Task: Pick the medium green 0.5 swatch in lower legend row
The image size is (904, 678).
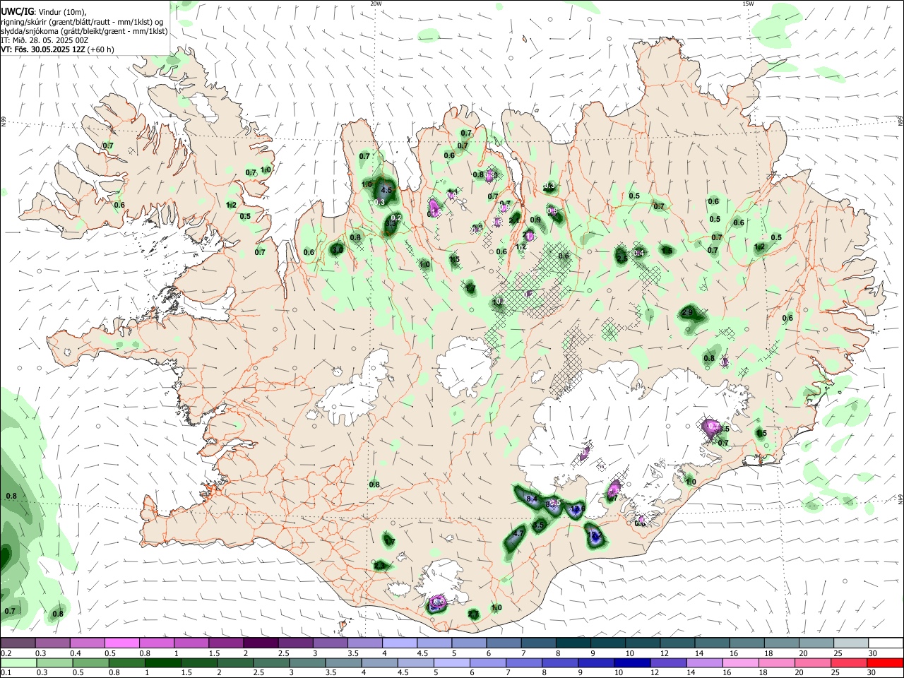Action: 92,662
